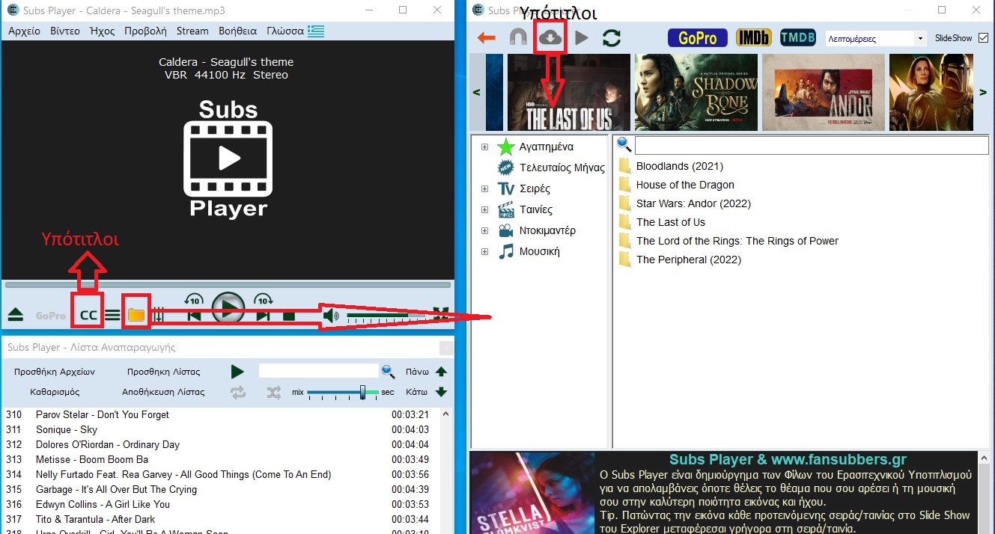The height and width of the screenshot is (534, 995).
Task: Click the eject icon in player controls
Action: click(16, 316)
